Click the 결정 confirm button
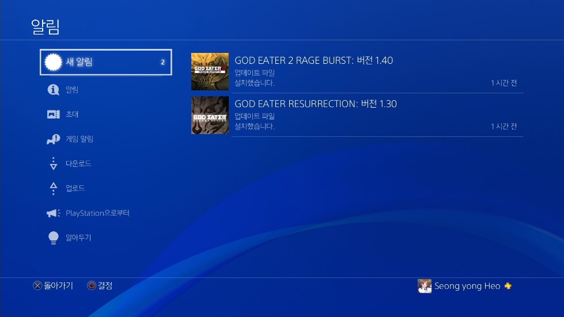564x317 pixels. [x=100, y=285]
